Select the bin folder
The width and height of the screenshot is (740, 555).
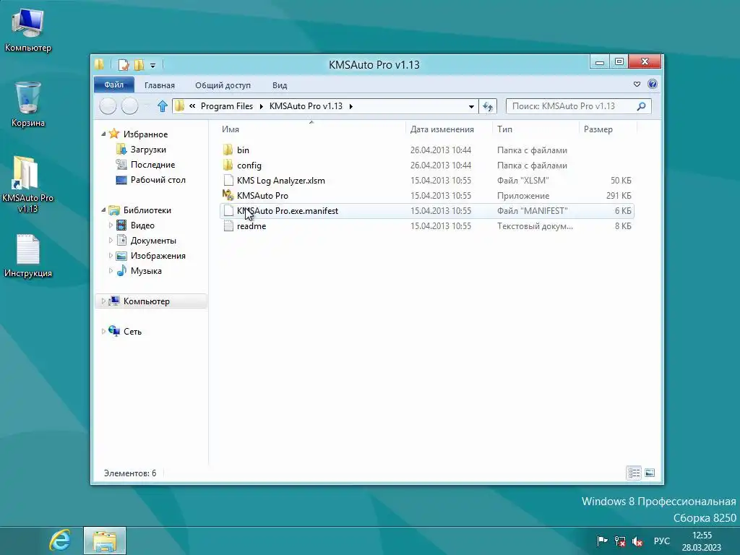[243, 150]
